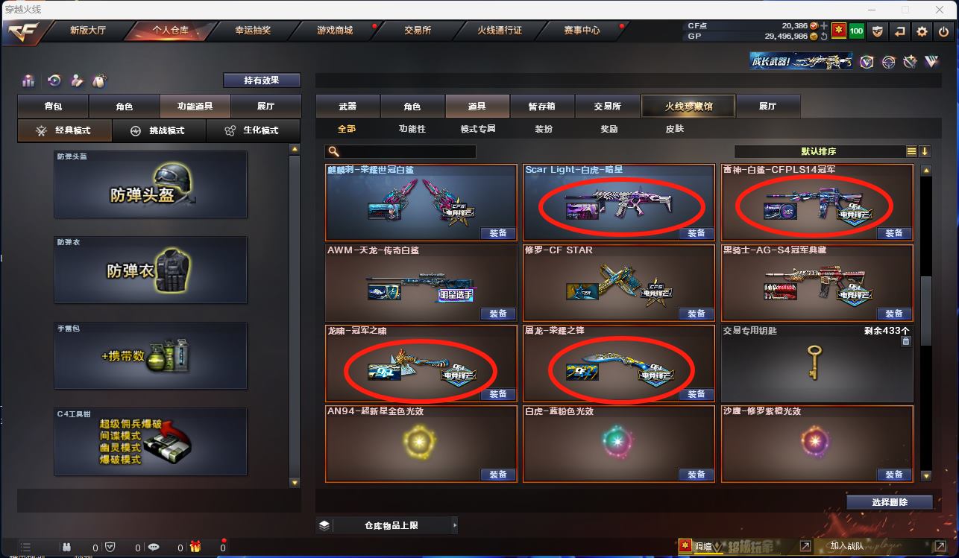Open the 成长武器 growth weapon banner
Image resolution: width=959 pixels, height=558 pixels.
click(x=802, y=62)
